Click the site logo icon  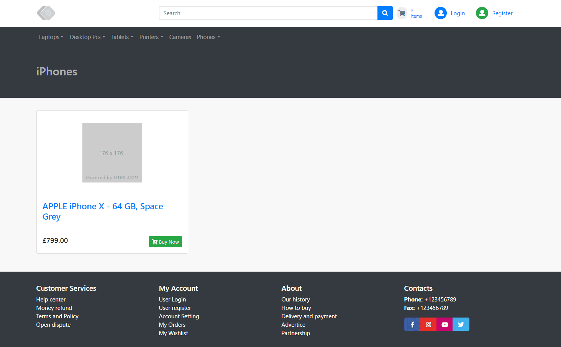[x=46, y=13]
